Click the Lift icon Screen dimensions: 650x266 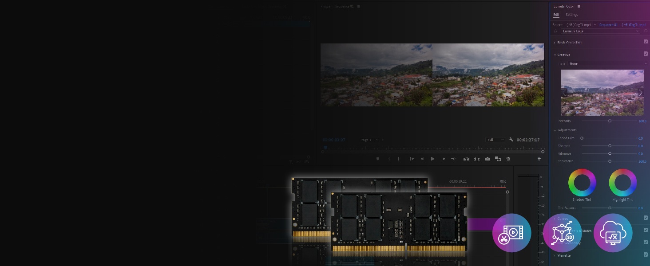point(466,159)
